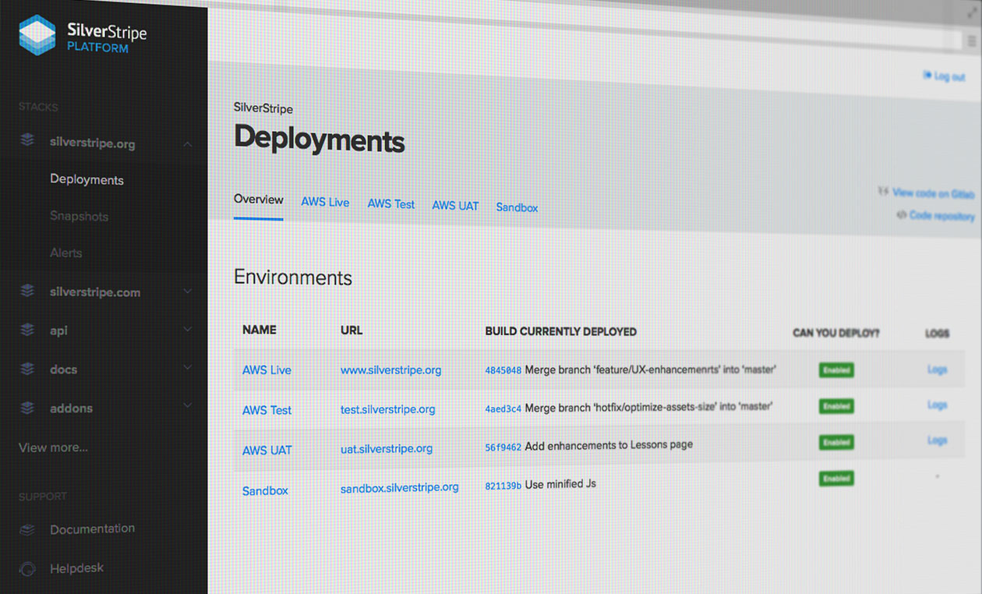
Task: Click the docs stack layers icon
Action: [x=28, y=368]
